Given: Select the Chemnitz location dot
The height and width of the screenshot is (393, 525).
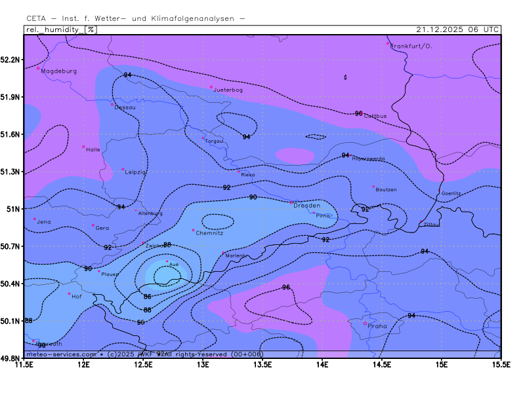Looking at the screenshot, I should tap(194, 230).
